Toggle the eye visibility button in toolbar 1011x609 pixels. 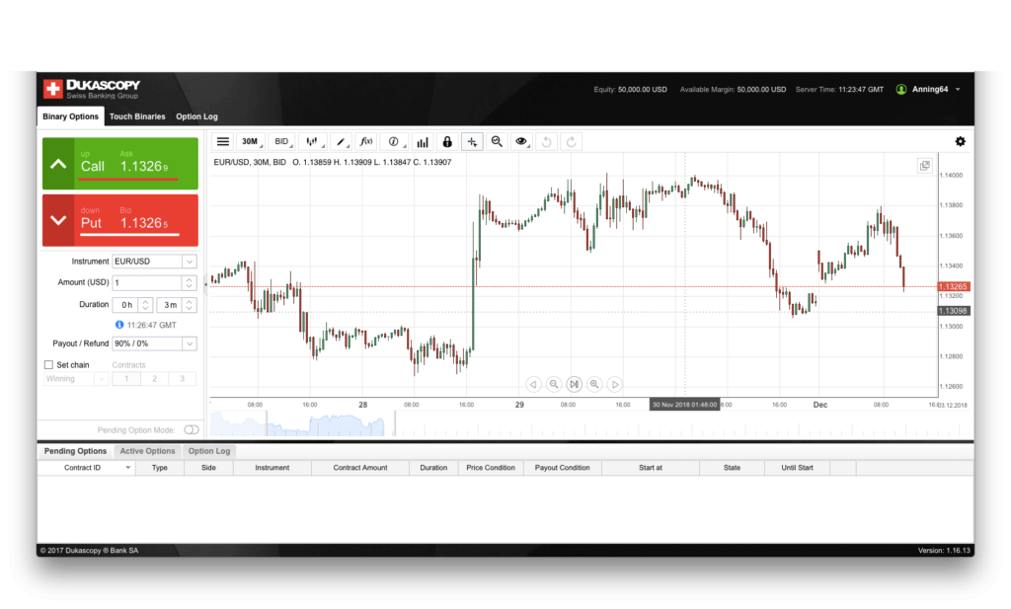521,142
